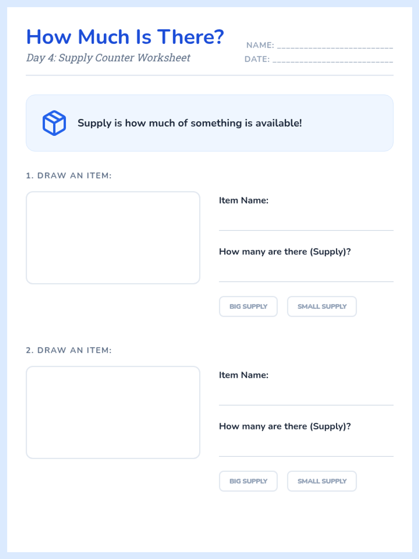Click the first 'How many are there (Supply)?' label
The height and width of the screenshot is (559, 419).
[285, 252]
